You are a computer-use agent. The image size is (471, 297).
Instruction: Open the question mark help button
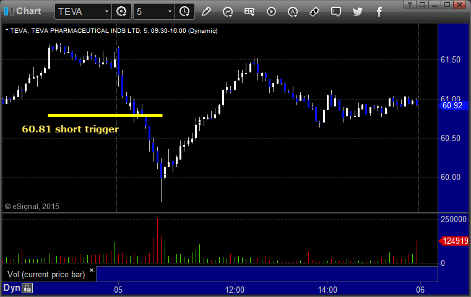click(x=410, y=4)
